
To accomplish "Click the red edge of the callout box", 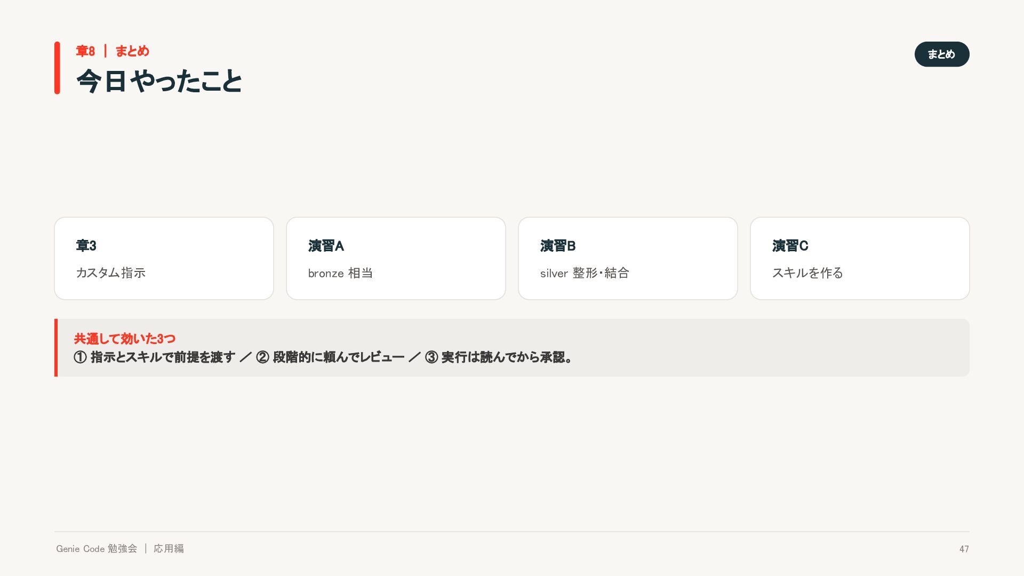I will 56,348.
